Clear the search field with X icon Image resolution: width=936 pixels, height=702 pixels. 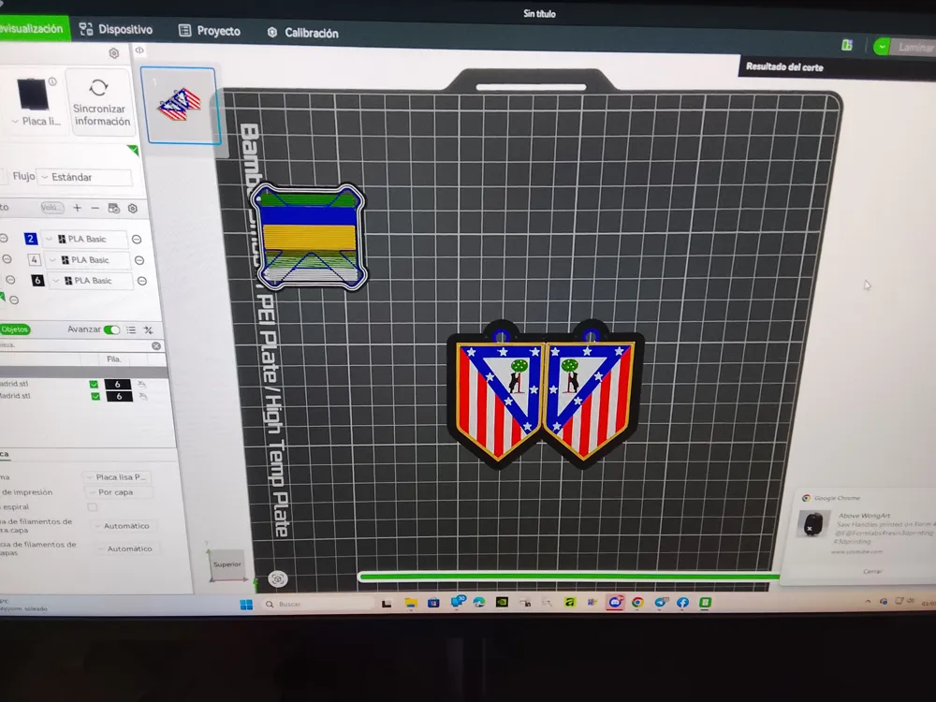[156, 345]
